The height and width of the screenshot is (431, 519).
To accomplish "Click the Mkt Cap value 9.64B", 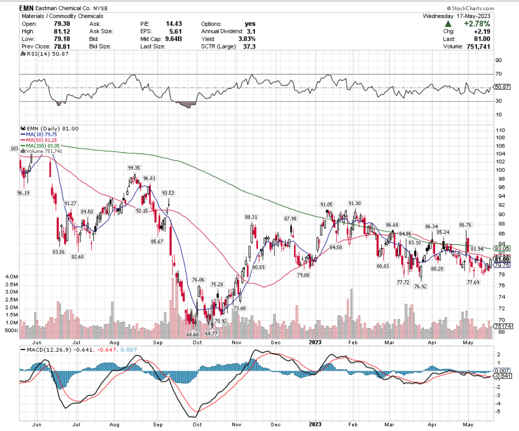I will point(173,39).
